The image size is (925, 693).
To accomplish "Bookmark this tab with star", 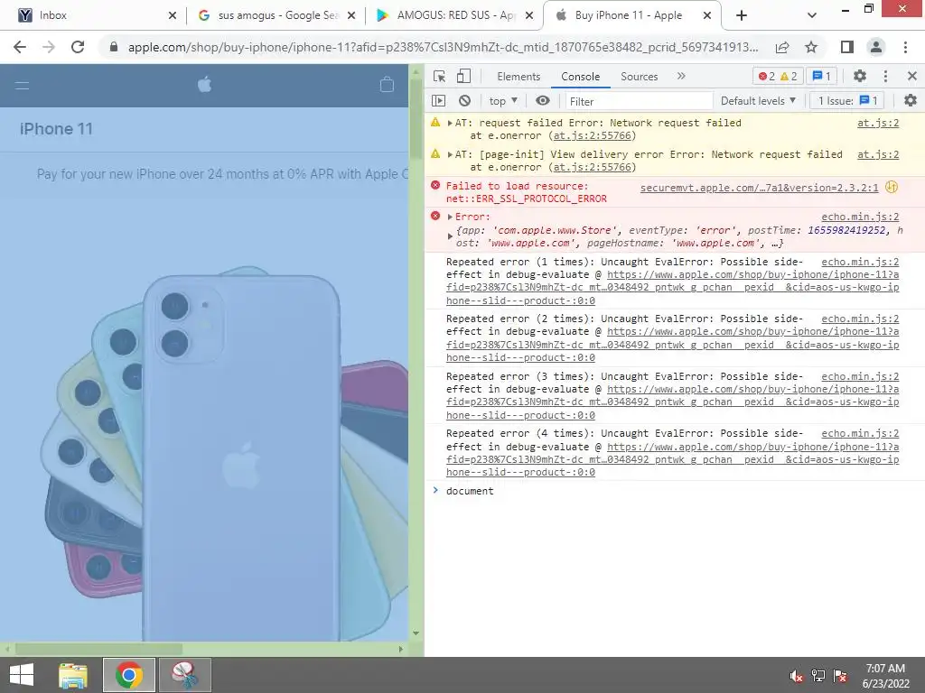I will tap(811, 47).
